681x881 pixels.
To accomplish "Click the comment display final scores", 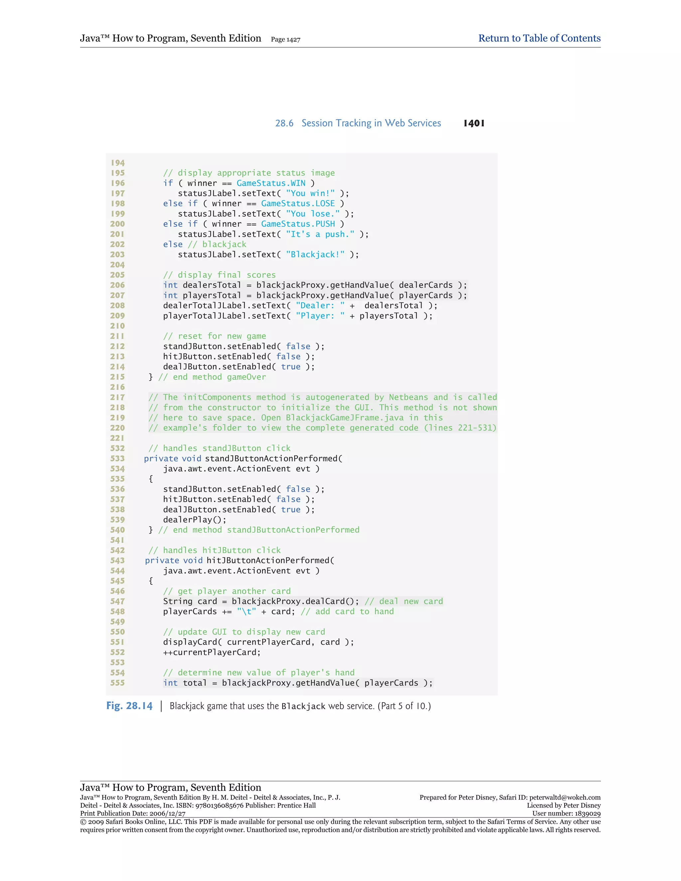I will coord(219,275).
